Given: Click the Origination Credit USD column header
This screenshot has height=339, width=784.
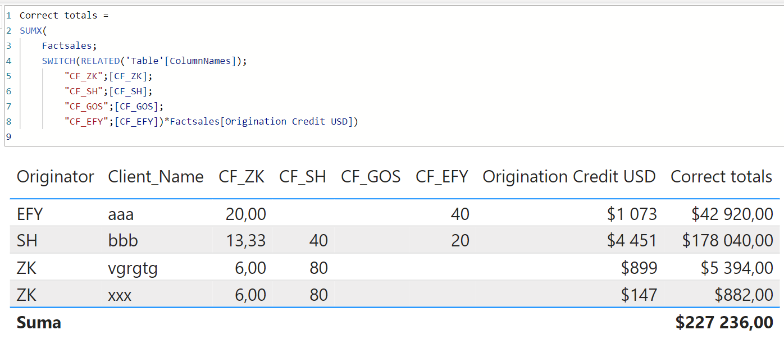Looking at the screenshot, I should 569,177.
